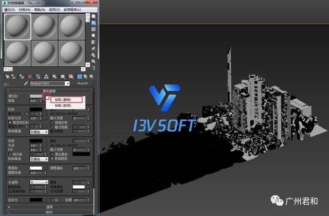Open the 材质(M) menu
The width and height of the screenshot is (329, 216).
[25, 10]
